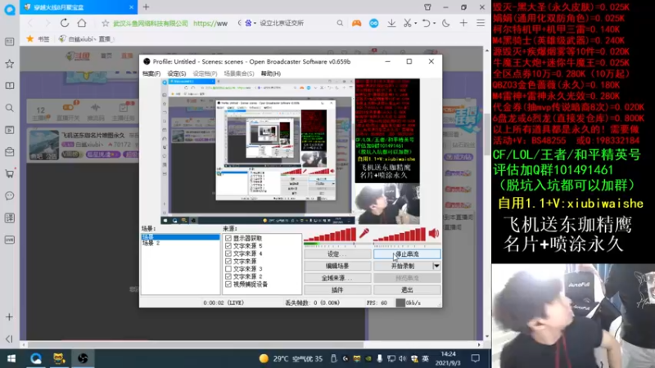Open the browser downloads icon

(x=391, y=24)
